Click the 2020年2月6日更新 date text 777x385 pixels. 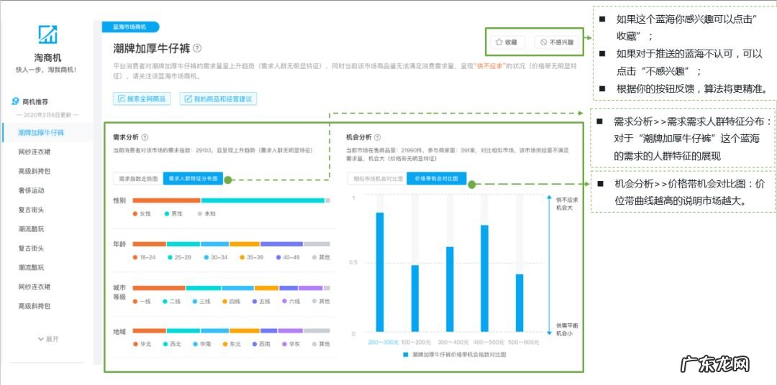tap(47, 115)
